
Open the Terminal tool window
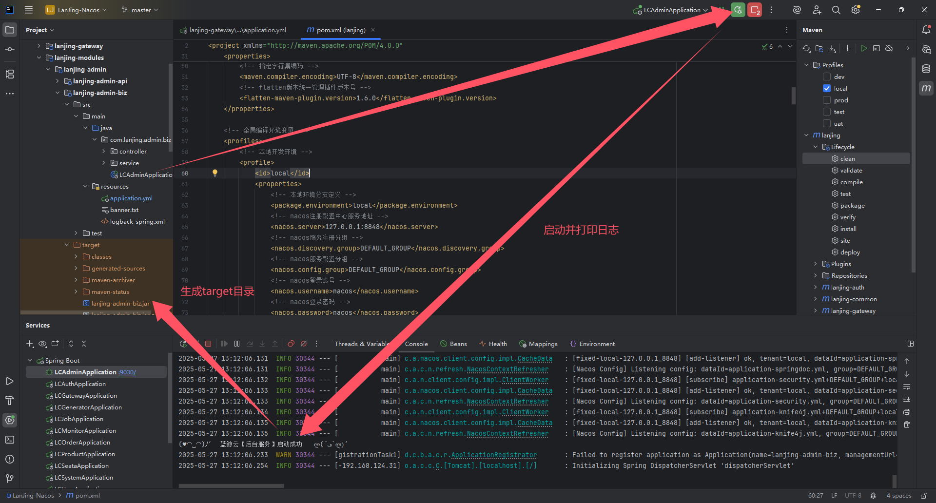click(x=10, y=440)
